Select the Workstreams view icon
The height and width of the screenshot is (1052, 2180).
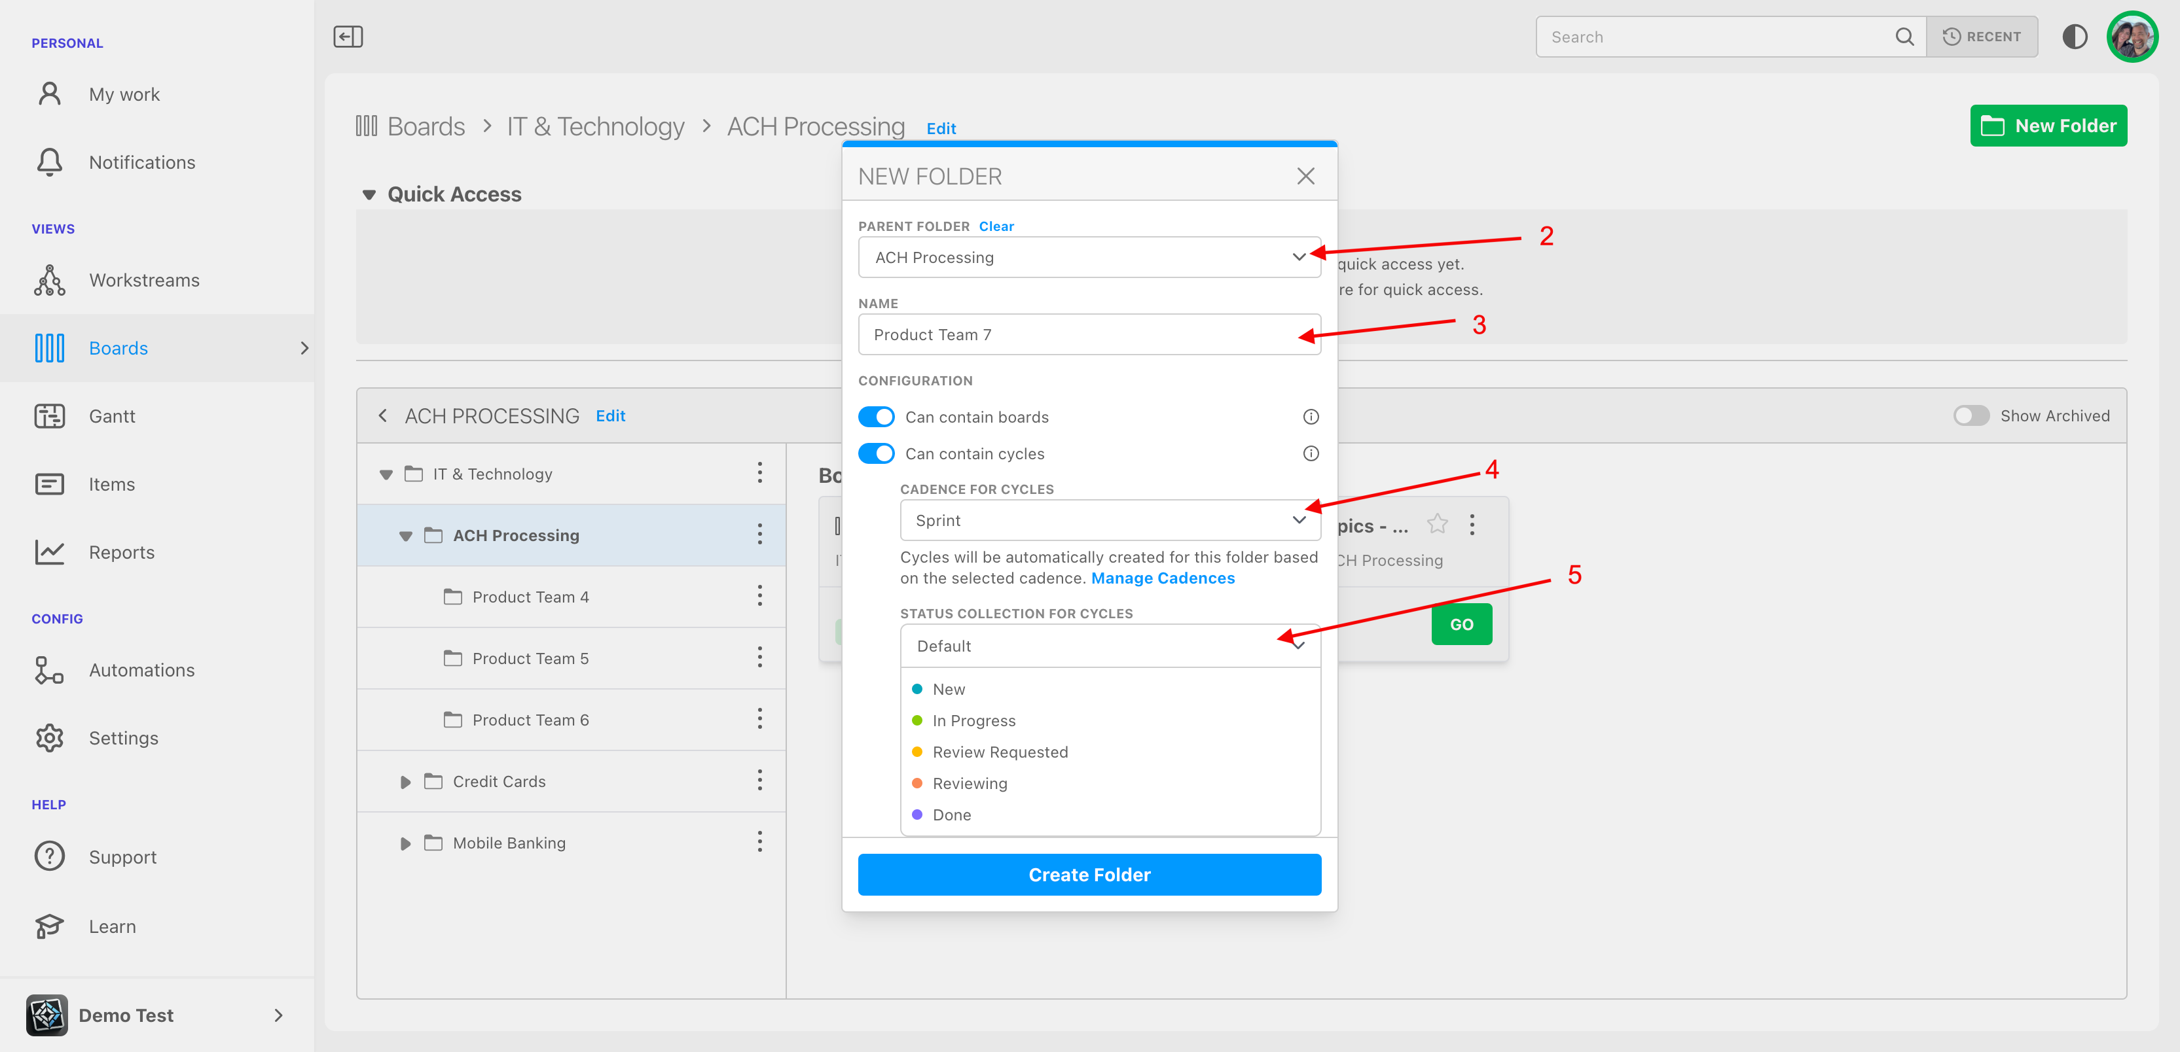point(49,280)
